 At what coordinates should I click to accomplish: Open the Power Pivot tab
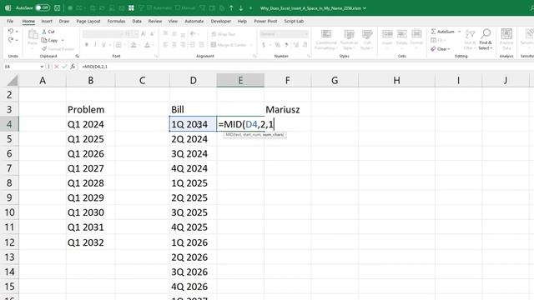[x=265, y=21]
